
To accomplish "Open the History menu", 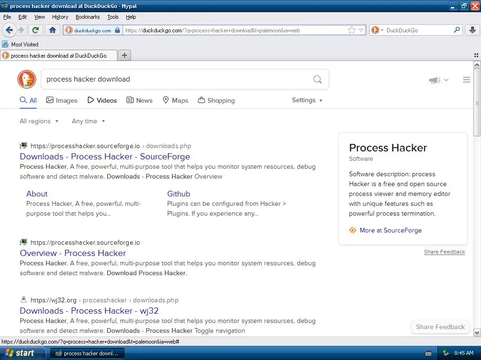I will 60,17.
